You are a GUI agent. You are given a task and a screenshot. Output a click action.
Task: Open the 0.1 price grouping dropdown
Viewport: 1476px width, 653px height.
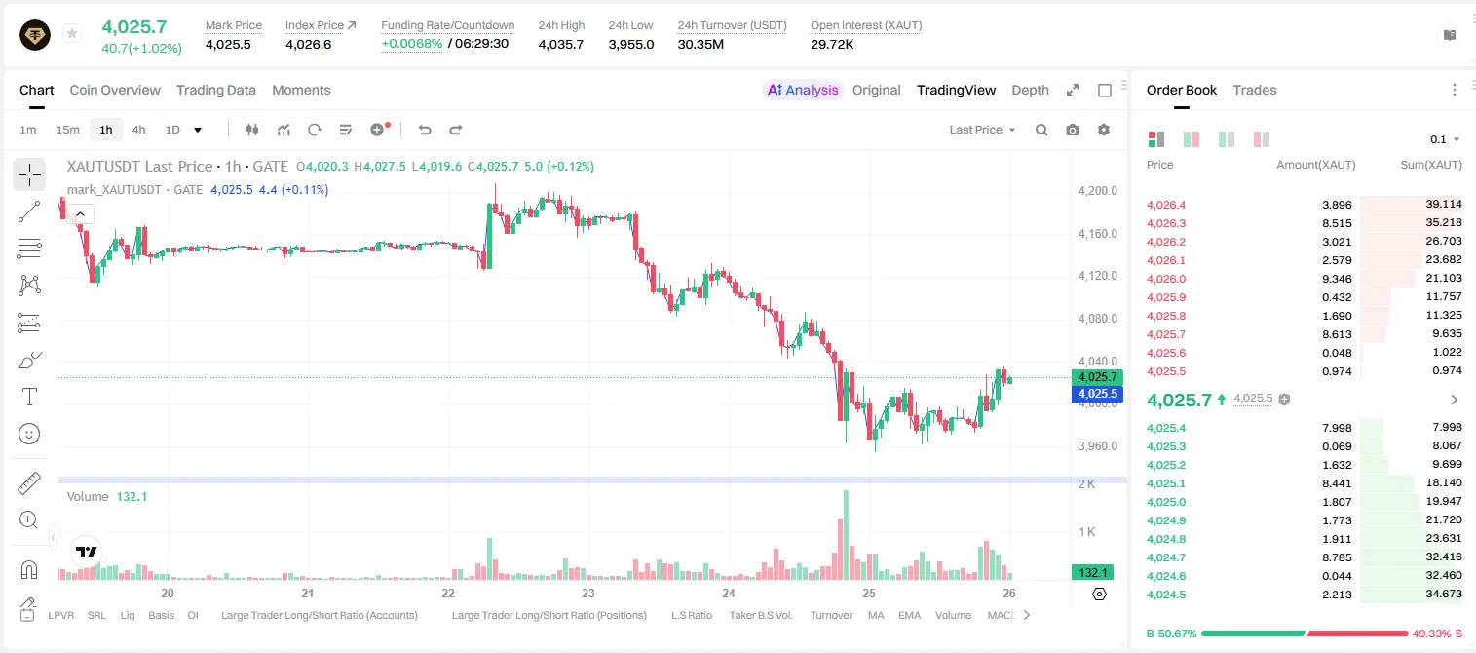1445,139
